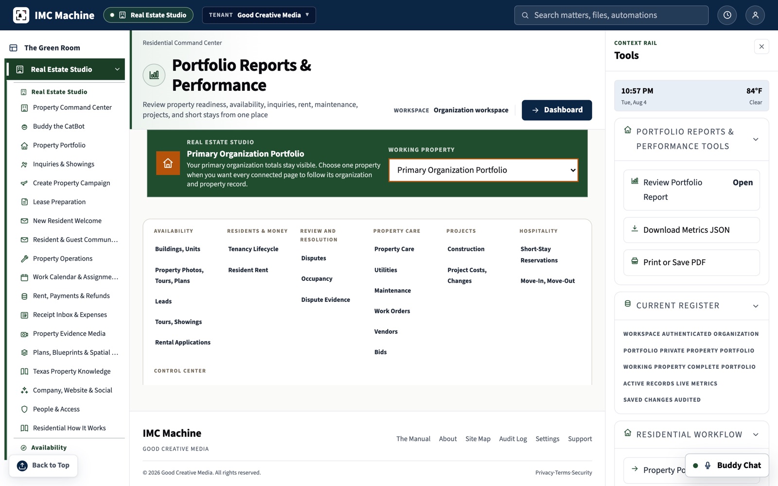Image resolution: width=778 pixels, height=486 pixels.
Task: Open Resident & Guest Communications sidebar item
Action: (x=75, y=240)
